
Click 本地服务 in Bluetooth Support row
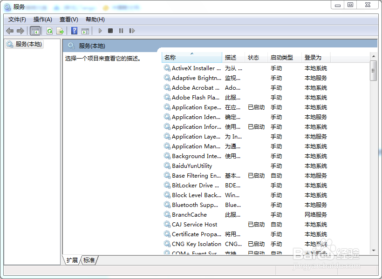316,205
